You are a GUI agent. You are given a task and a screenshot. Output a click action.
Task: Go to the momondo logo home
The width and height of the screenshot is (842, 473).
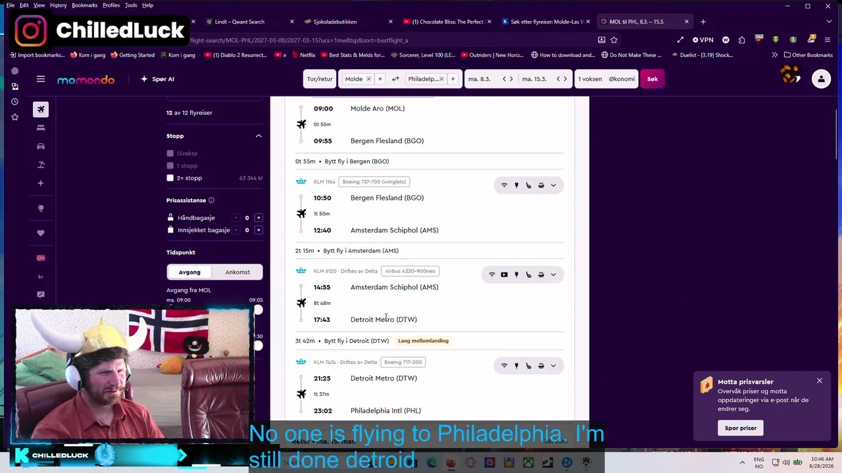point(86,79)
